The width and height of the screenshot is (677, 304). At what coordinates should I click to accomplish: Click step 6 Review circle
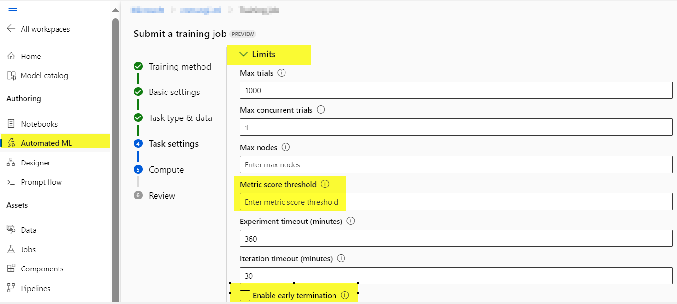[x=138, y=195]
